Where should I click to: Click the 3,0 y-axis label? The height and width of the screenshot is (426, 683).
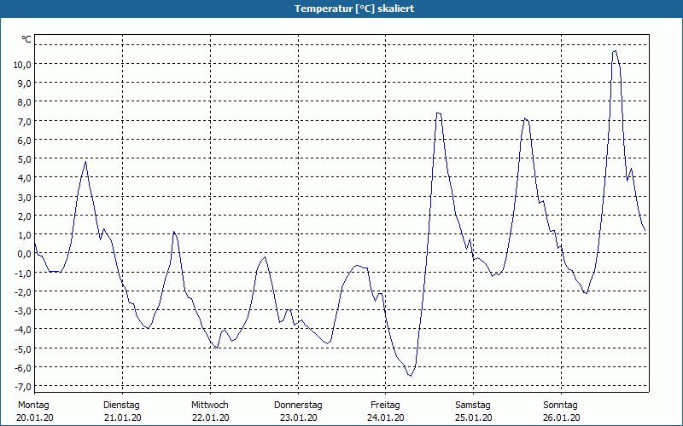point(25,197)
